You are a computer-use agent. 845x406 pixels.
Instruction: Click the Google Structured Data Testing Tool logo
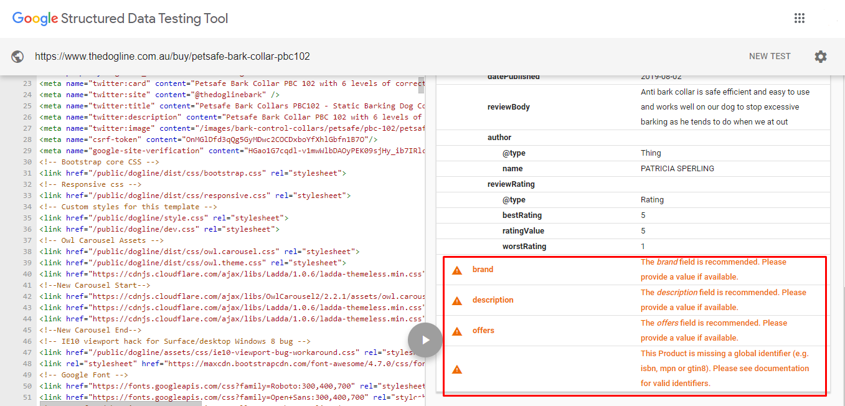pos(120,19)
